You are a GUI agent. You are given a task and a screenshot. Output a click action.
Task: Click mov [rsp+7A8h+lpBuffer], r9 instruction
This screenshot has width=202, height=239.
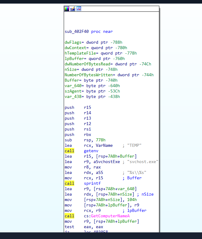point(102,205)
